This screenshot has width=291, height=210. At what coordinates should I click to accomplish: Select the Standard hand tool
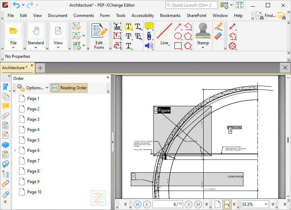pos(36,31)
